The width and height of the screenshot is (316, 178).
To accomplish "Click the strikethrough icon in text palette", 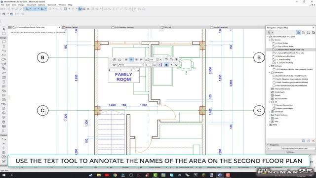I will (x=176, y=59).
